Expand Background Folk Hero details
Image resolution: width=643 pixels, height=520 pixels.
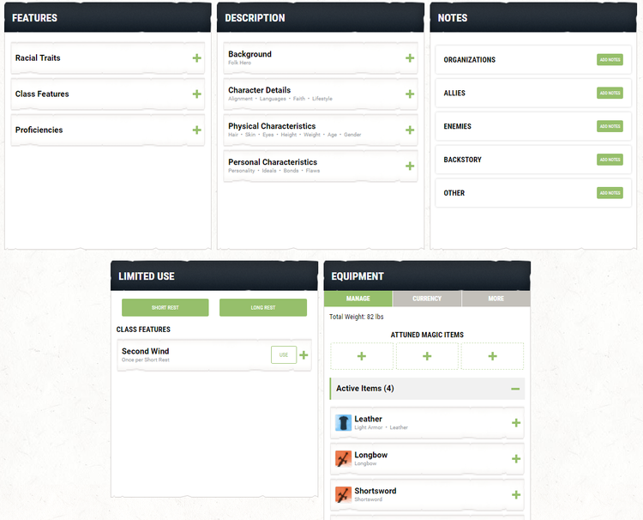coord(410,57)
